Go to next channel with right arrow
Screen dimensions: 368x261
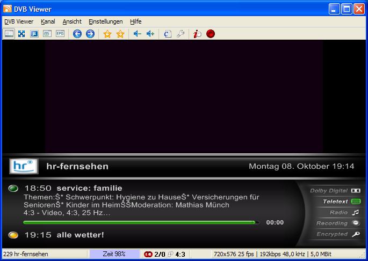(90, 34)
